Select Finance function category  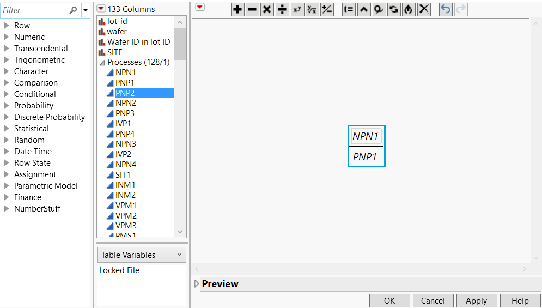tap(28, 197)
